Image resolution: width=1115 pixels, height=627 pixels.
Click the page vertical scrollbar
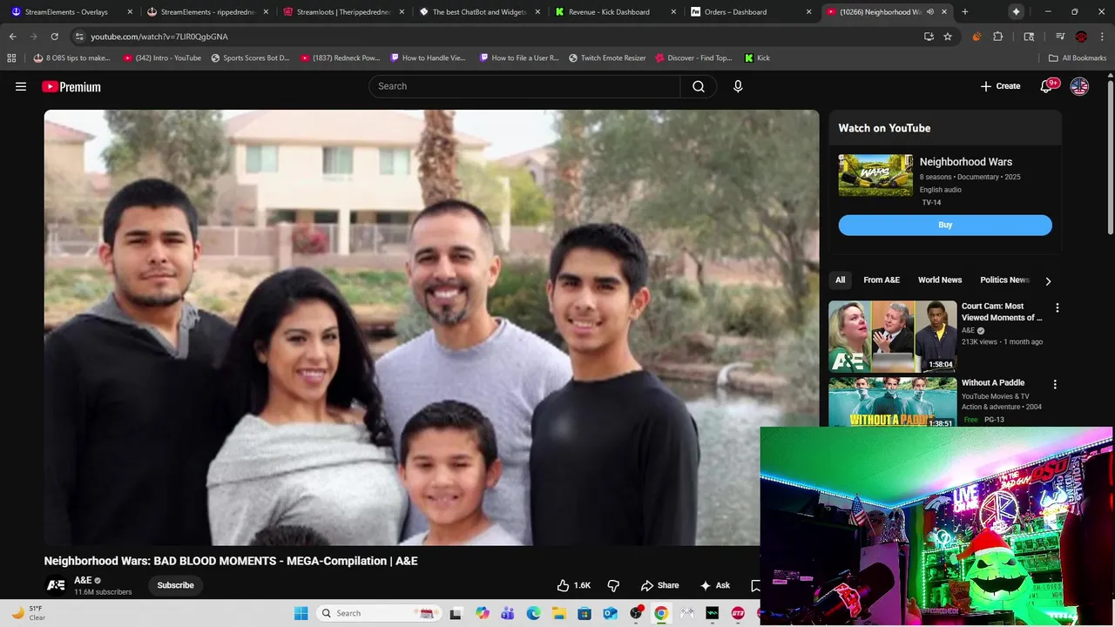click(x=1110, y=157)
